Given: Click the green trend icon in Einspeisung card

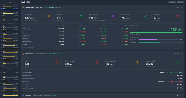Looking at the screenshot, I should (x=146, y=16).
